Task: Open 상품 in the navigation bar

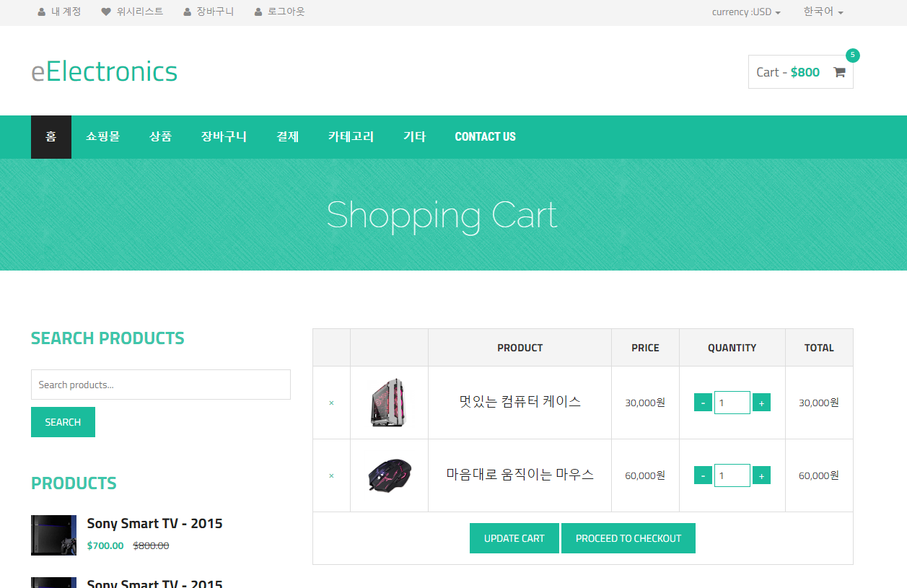Action: click(160, 137)
